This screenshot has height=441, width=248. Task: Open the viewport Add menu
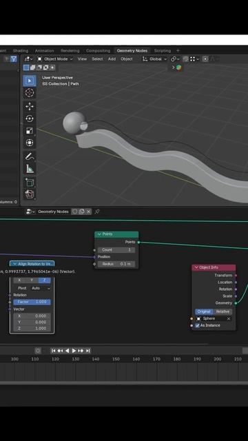(x=112, y=59)
